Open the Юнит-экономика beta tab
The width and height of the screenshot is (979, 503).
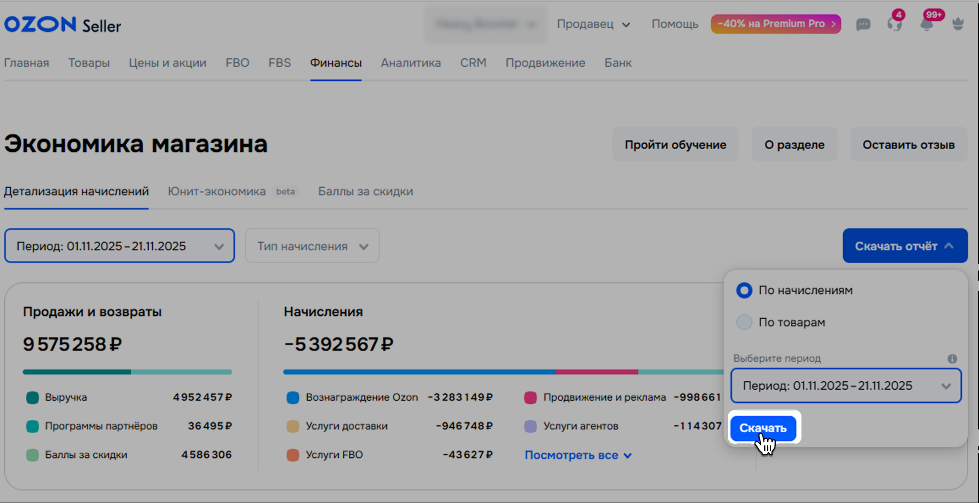coord(217,191)
